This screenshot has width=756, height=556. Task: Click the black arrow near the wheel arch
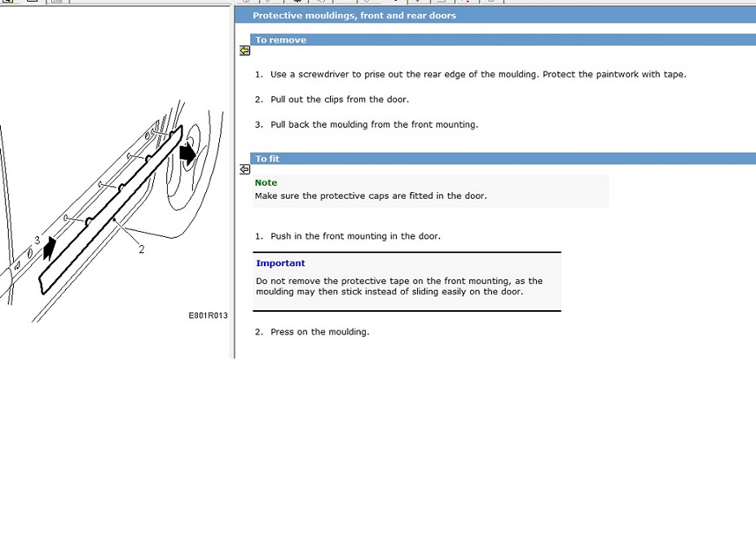(x=187, y=153)
